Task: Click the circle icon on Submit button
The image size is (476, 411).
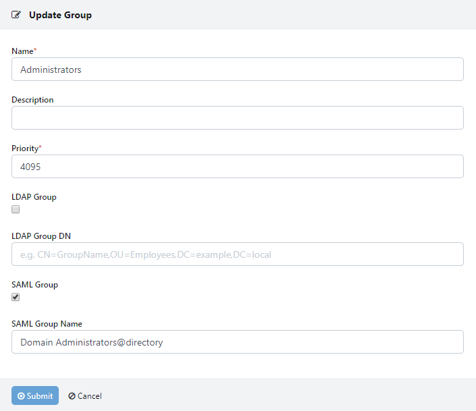Action: pyautogui.click(x=21, y=396)
